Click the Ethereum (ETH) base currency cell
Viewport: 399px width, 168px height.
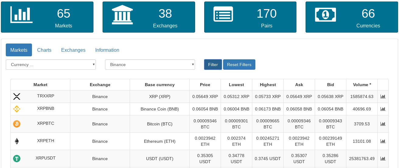[160, 141]
